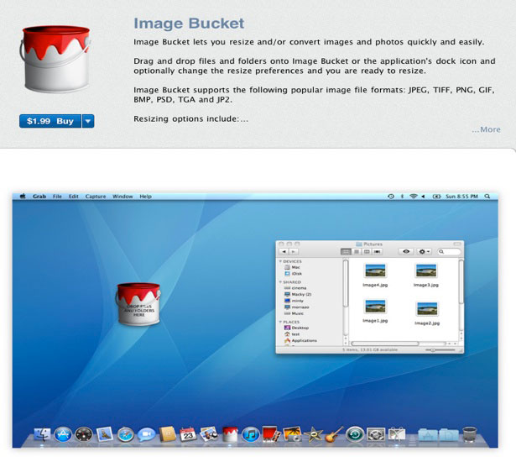Select Desktop under PLACES

tap(296, 328)
